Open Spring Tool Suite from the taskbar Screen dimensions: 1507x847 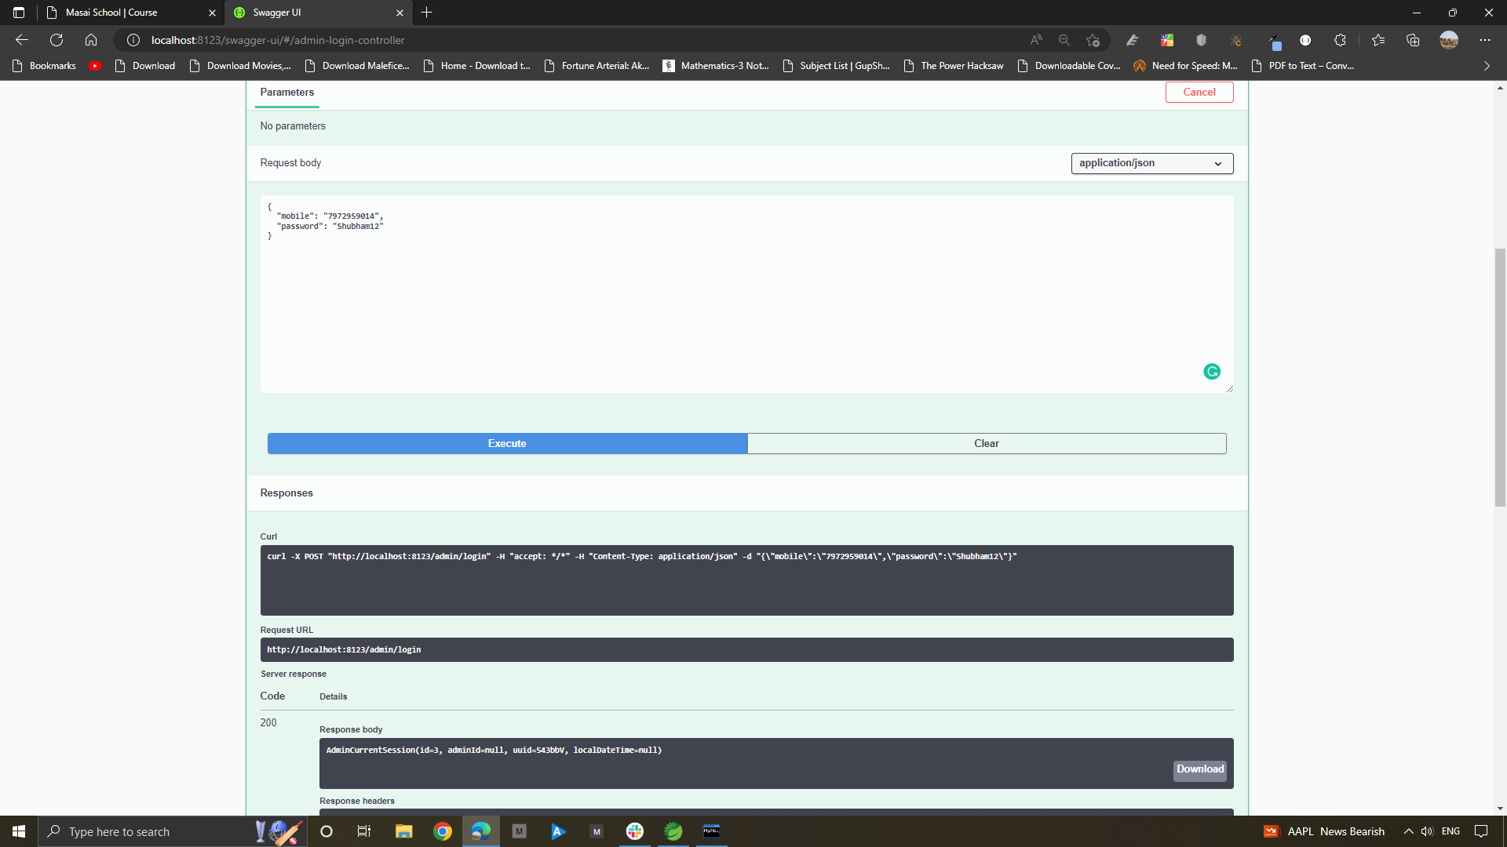point(673,831)
